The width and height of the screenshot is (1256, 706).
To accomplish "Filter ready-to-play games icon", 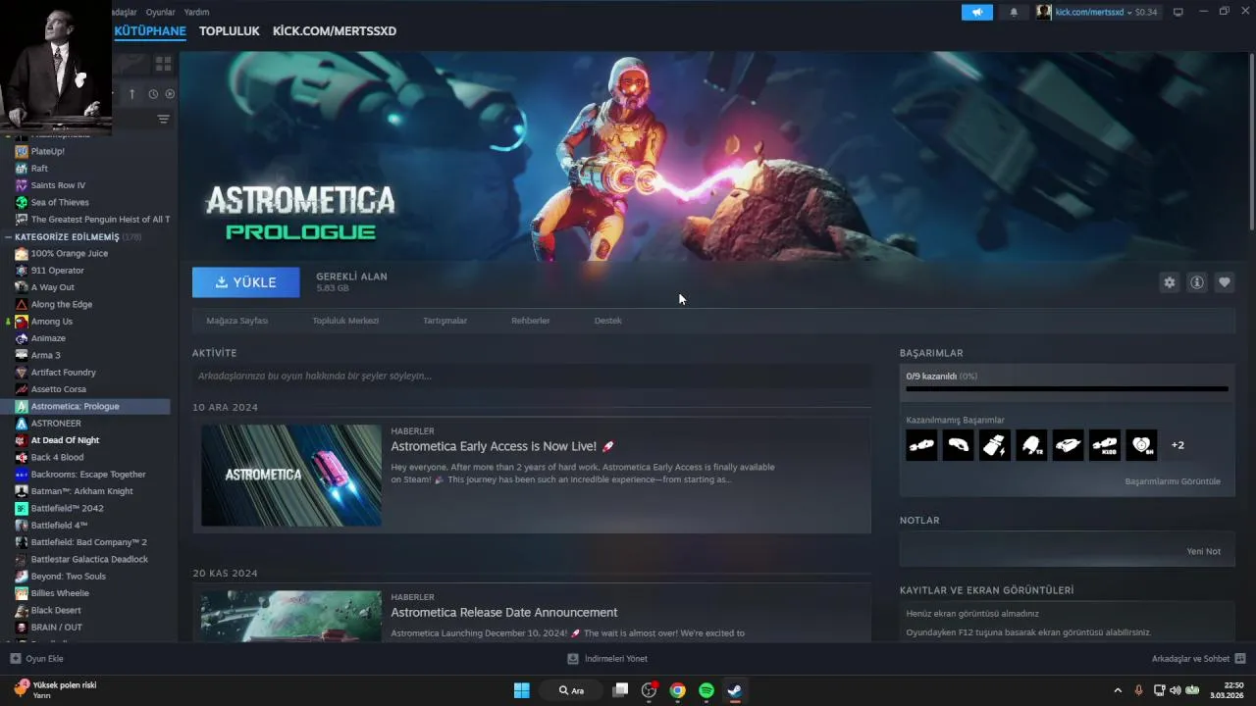I will 170,94.
